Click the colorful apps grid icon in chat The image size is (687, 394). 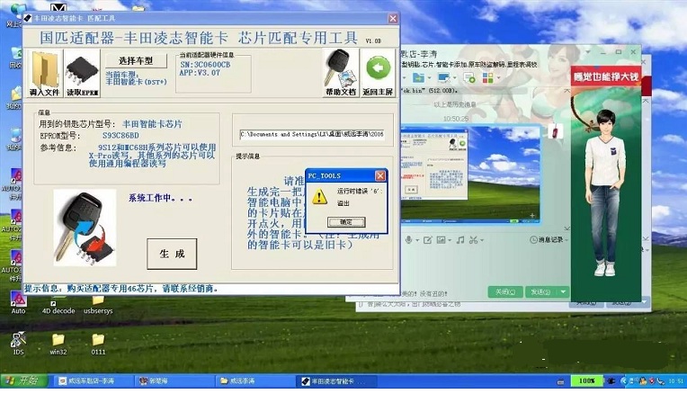pyautogui.click(x=487, y=78)
